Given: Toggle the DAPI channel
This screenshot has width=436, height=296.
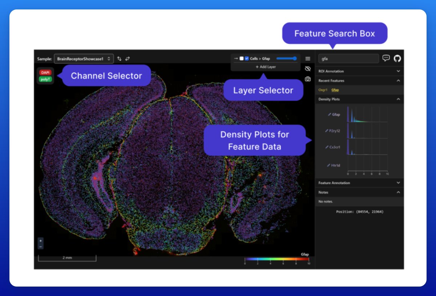Looking at the screenshot, I should [x=45, y=73].
